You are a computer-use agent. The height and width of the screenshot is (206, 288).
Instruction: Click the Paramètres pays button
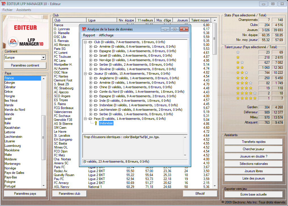25,194
